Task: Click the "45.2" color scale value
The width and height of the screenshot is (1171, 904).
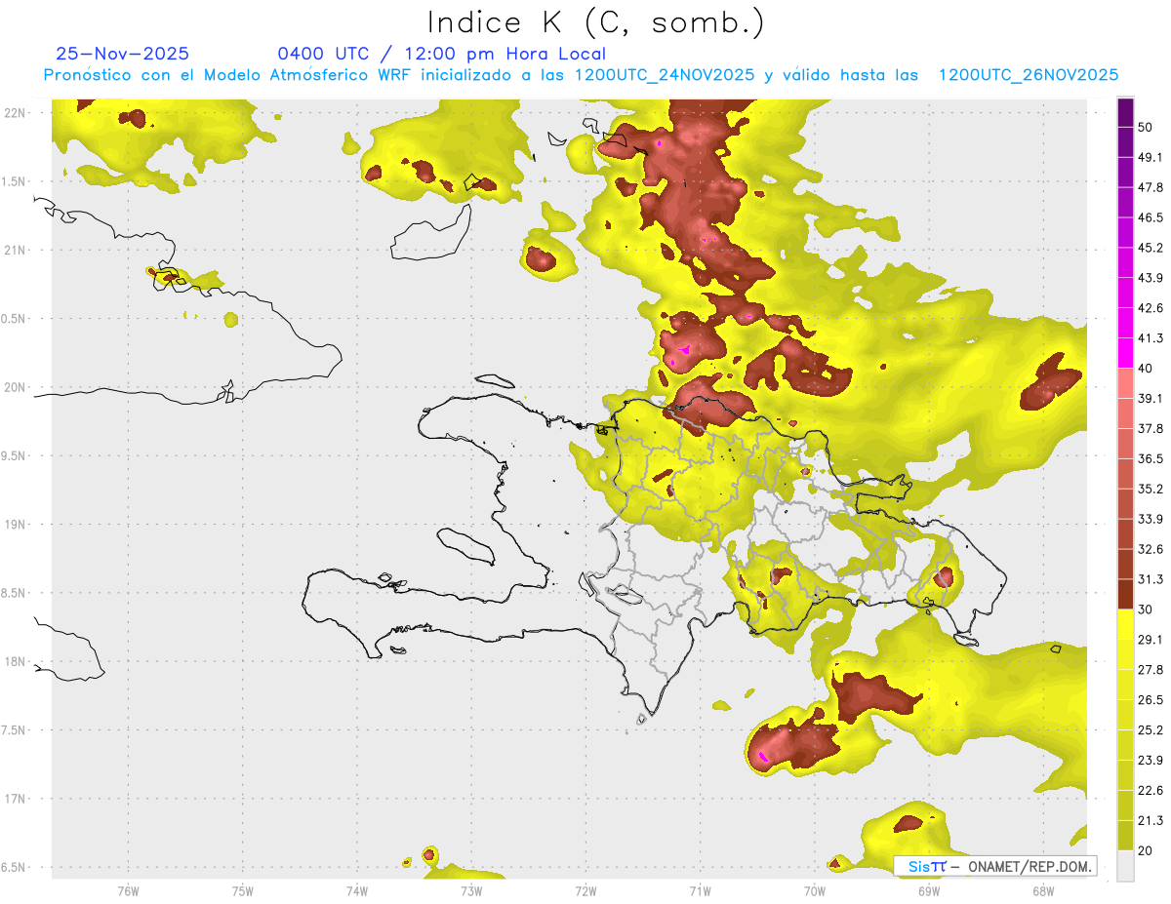Action: click(x=1151, y=248)
